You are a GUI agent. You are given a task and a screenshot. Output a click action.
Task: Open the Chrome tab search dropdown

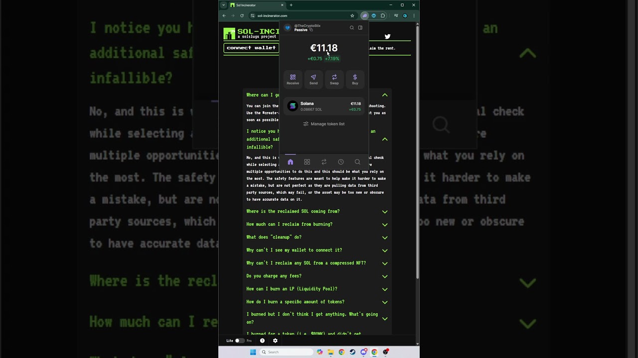pyautogui.click(x=224, y=5)
